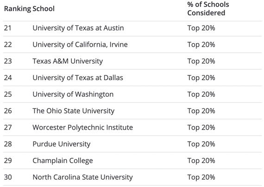Open Worcester Polytechnic Institute entry
Viewport: 264px width, 187px height.
point(82,127)
